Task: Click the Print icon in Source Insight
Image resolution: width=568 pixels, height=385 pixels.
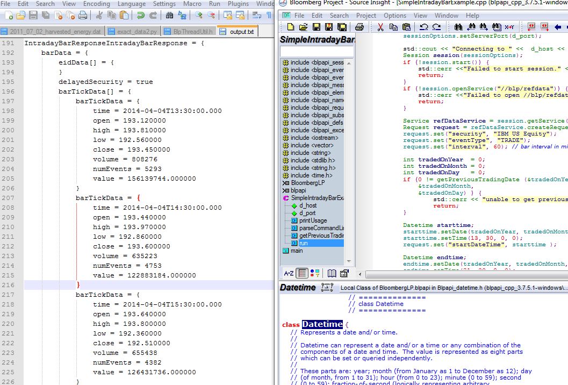Action: [x=360, y=27]
